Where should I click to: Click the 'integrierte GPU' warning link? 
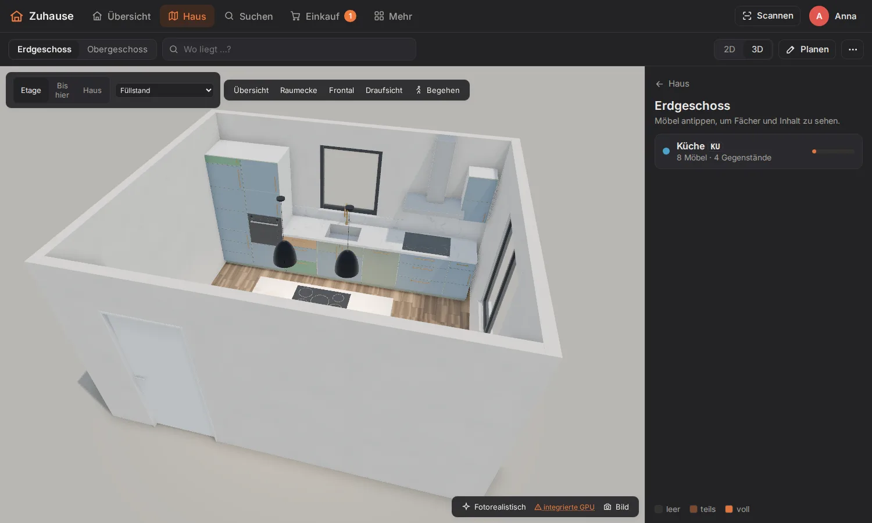pos(564,507)
